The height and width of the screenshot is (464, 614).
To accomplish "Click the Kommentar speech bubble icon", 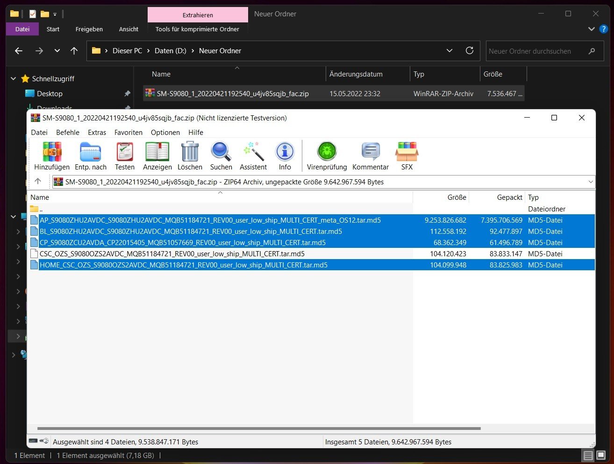I will (371, 152).
